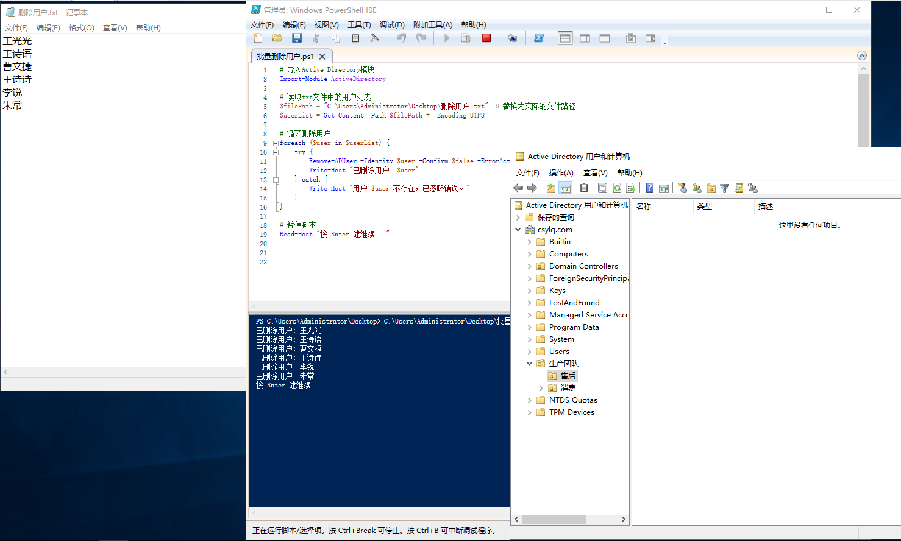This screenshot has width=901, height=541.
Task: Open the 调试(D) menu in PowerShell ISE
Action: coord(392,25)
